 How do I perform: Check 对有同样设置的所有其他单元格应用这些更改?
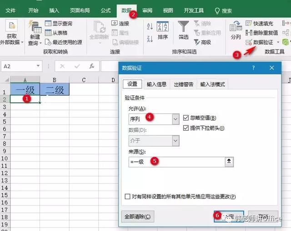[127, 196]
